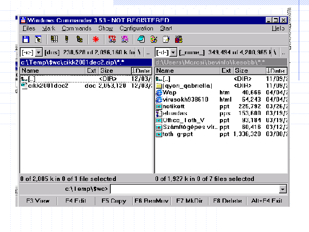
Task: Click the left panel parent directory [..] icon
Action: pyautogui.click(x=24, y=79)
